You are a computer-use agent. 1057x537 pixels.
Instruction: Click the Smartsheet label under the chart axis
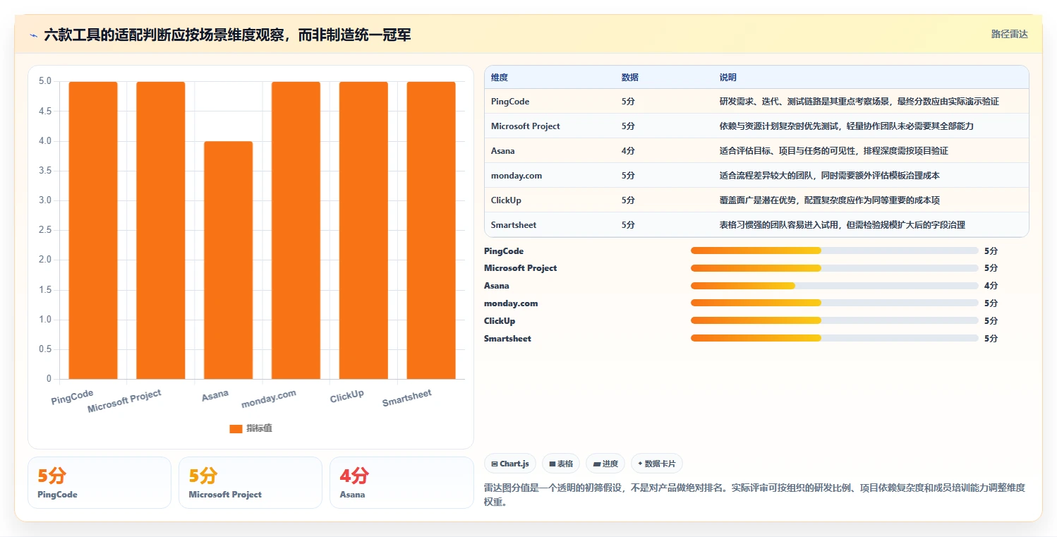point(407,398)
